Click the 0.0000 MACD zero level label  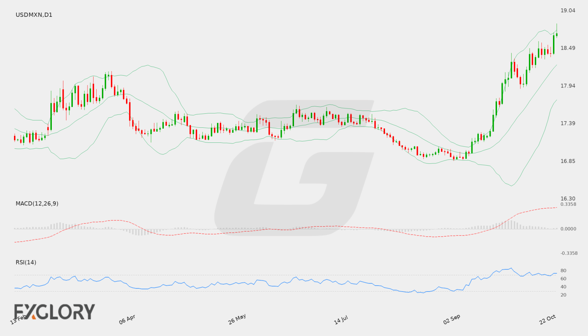(568, 229)
